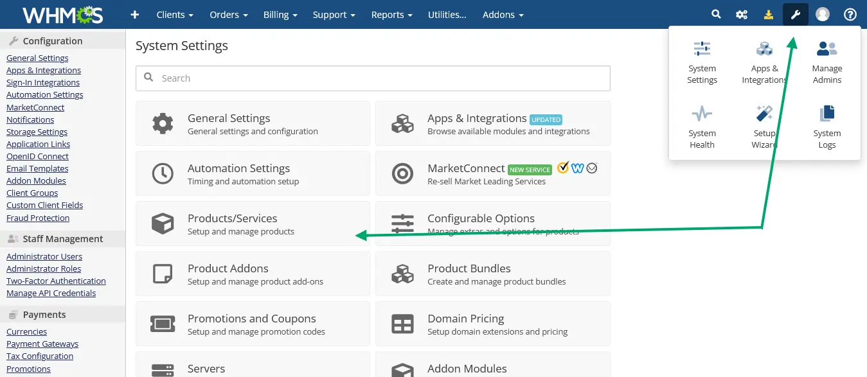Click the plus quick-add icon
This screenshot has height=377, width=867.
coord(134,14)
